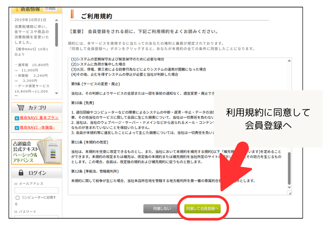Click the lock icon beside ログイン

click(x=21, y=173)
